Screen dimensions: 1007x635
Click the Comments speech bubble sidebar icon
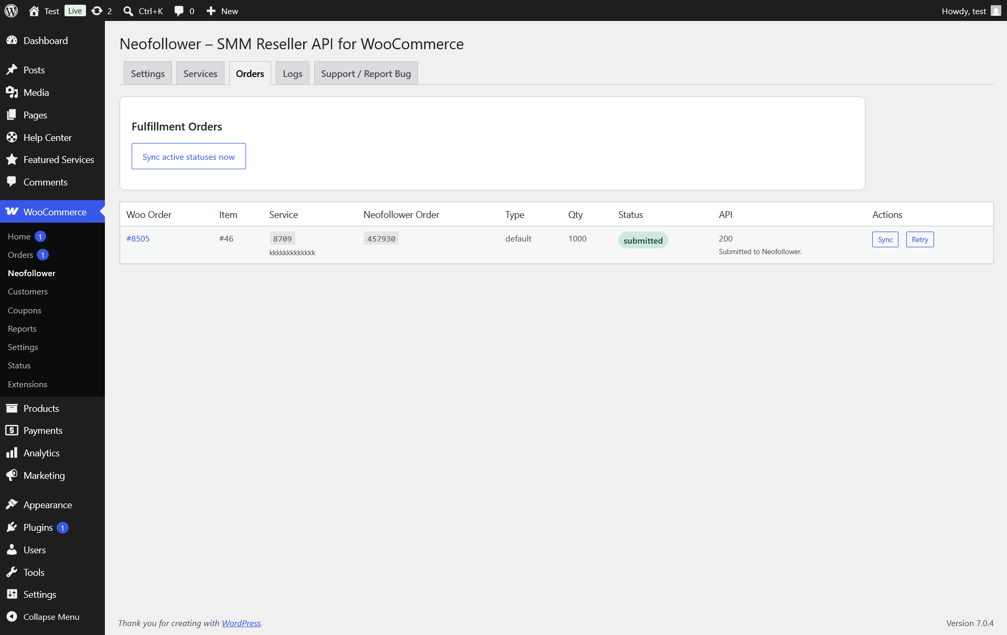(x=12, y=182)
